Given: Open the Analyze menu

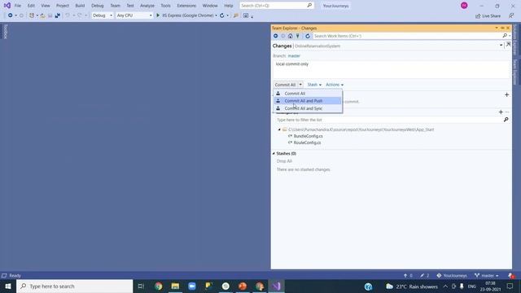Looking at the screenshot, I should [147, 6].
